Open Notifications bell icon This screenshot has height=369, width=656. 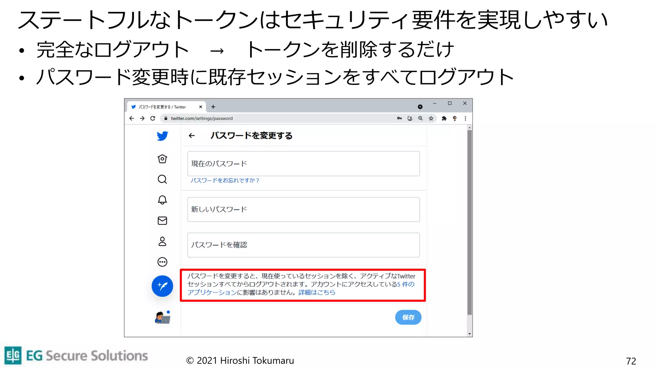click(x=162, y=200)
